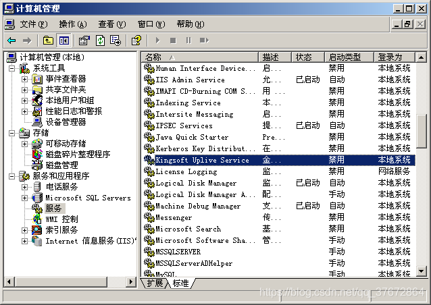The image size is (431, 305).
Task: Switch to the 标准 tab
Action: click(181, 283)
